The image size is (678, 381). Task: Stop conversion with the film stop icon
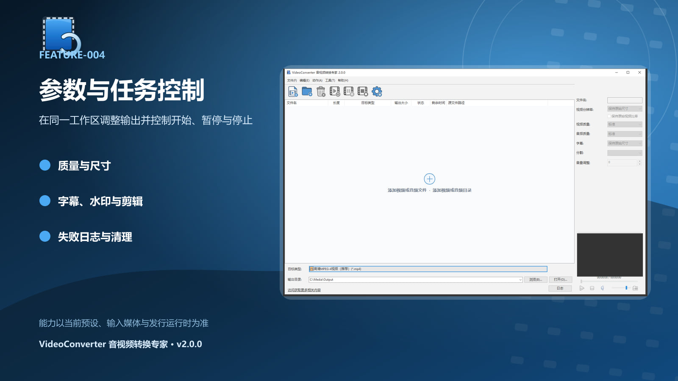pos(363,91)
